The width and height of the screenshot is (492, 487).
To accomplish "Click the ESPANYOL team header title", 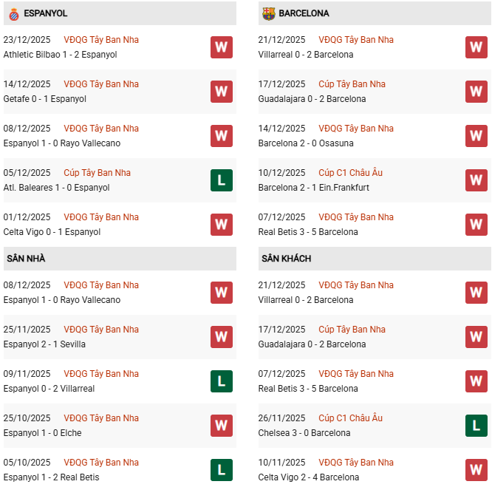I will tap(46, 13).
